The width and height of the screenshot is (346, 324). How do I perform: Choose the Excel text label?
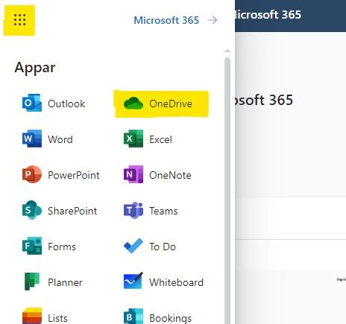[x=160, y=139]
